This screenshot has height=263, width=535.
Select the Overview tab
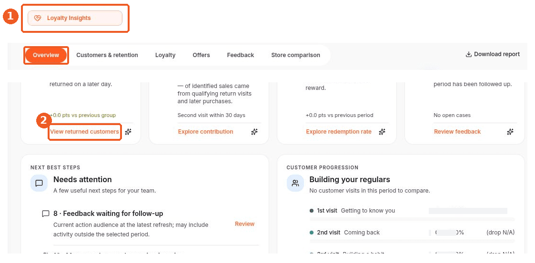click(x=46, y=55)
